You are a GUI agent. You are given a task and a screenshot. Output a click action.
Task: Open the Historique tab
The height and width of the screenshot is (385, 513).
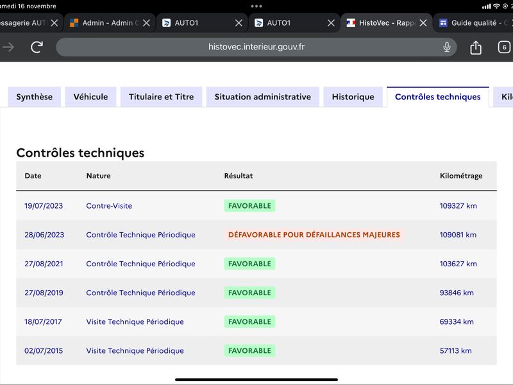coord(353,97)
